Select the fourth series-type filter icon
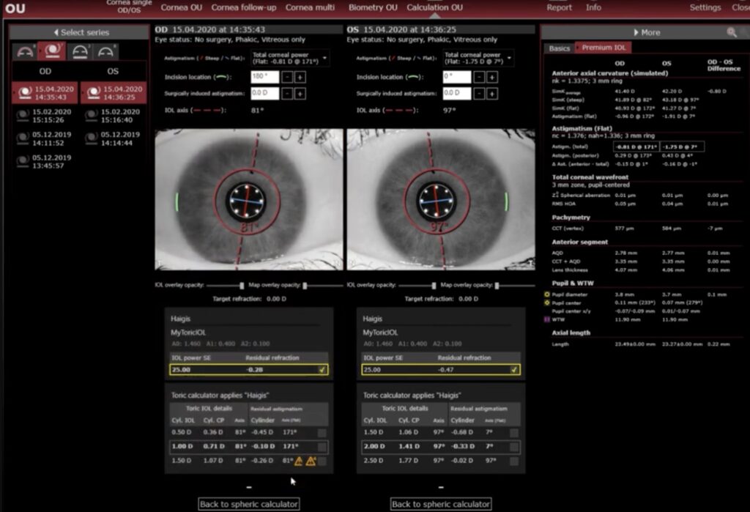The height and width of the screenshot is (512, 750). (x=106, y=52)
